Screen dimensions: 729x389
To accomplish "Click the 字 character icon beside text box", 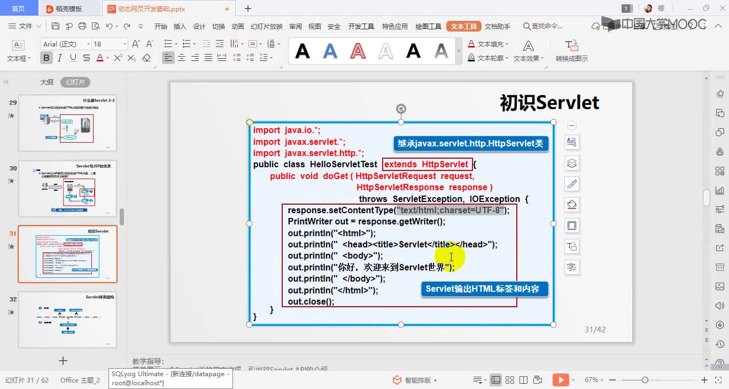I will (572, 267).
